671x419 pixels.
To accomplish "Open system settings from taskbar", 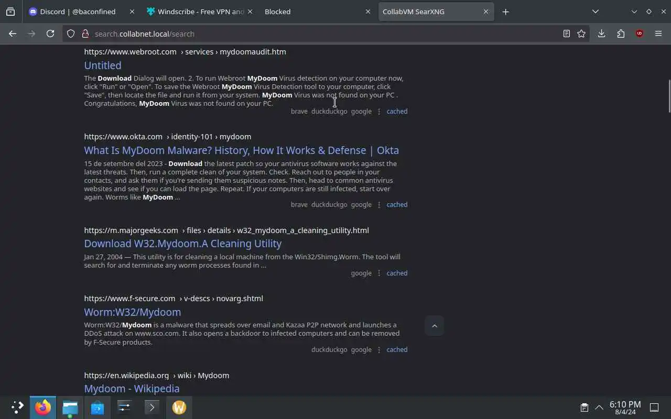I will pos(125,407).
